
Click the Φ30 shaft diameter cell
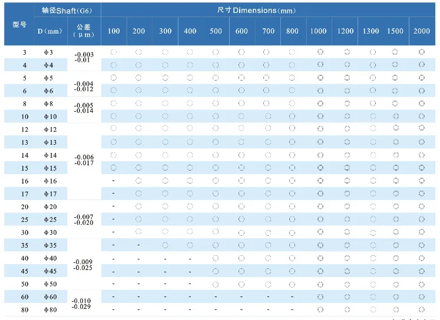pyautogui.click(x=50, y=232)
